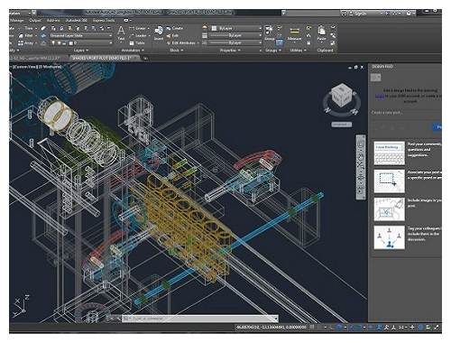Click the Insert block icon
The width and height of the screenshot is (451, 343).
[x=159, y=33]
